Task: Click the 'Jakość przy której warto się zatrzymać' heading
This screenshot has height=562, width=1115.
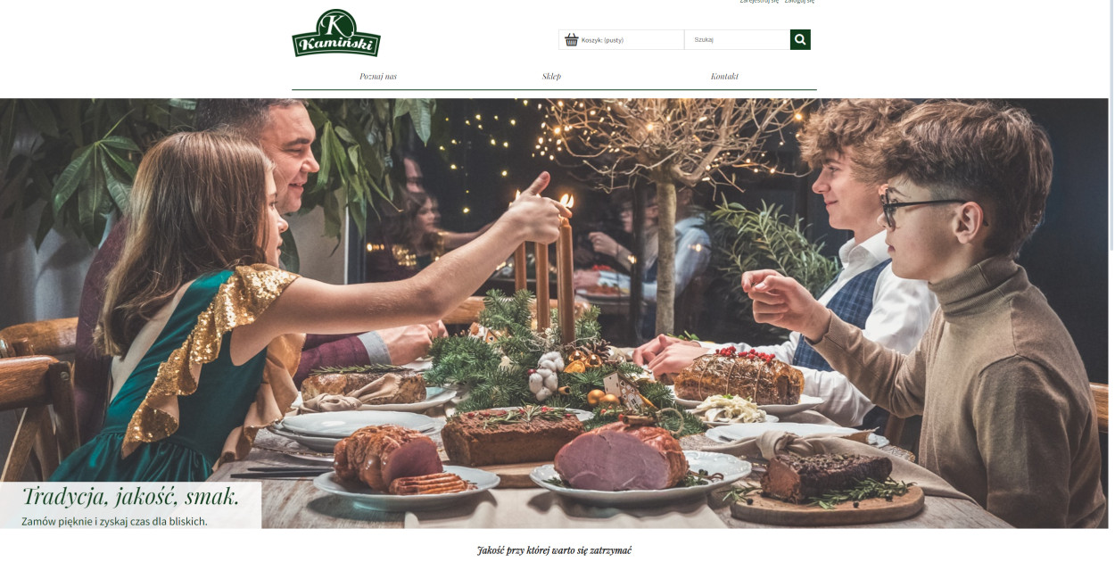Action: pos(554,550)
